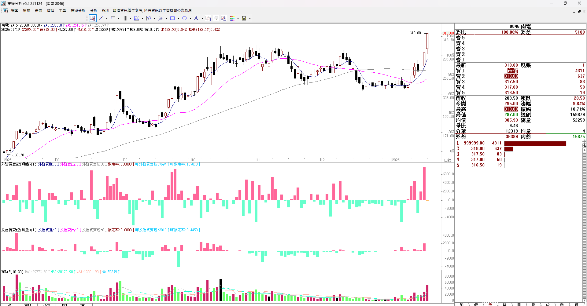Open the save icon dropdown arrow
Viewport: 587px width, 306px height.
(x=250, y=18)
